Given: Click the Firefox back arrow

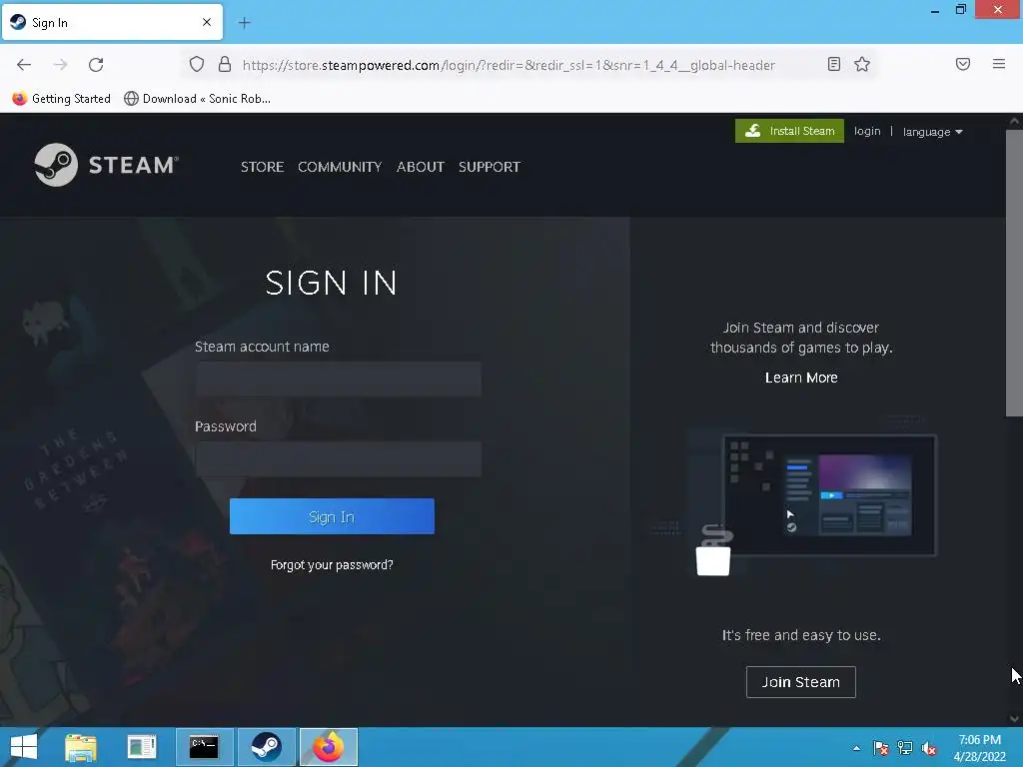Looking at the screenshot, I should [24, 65].
